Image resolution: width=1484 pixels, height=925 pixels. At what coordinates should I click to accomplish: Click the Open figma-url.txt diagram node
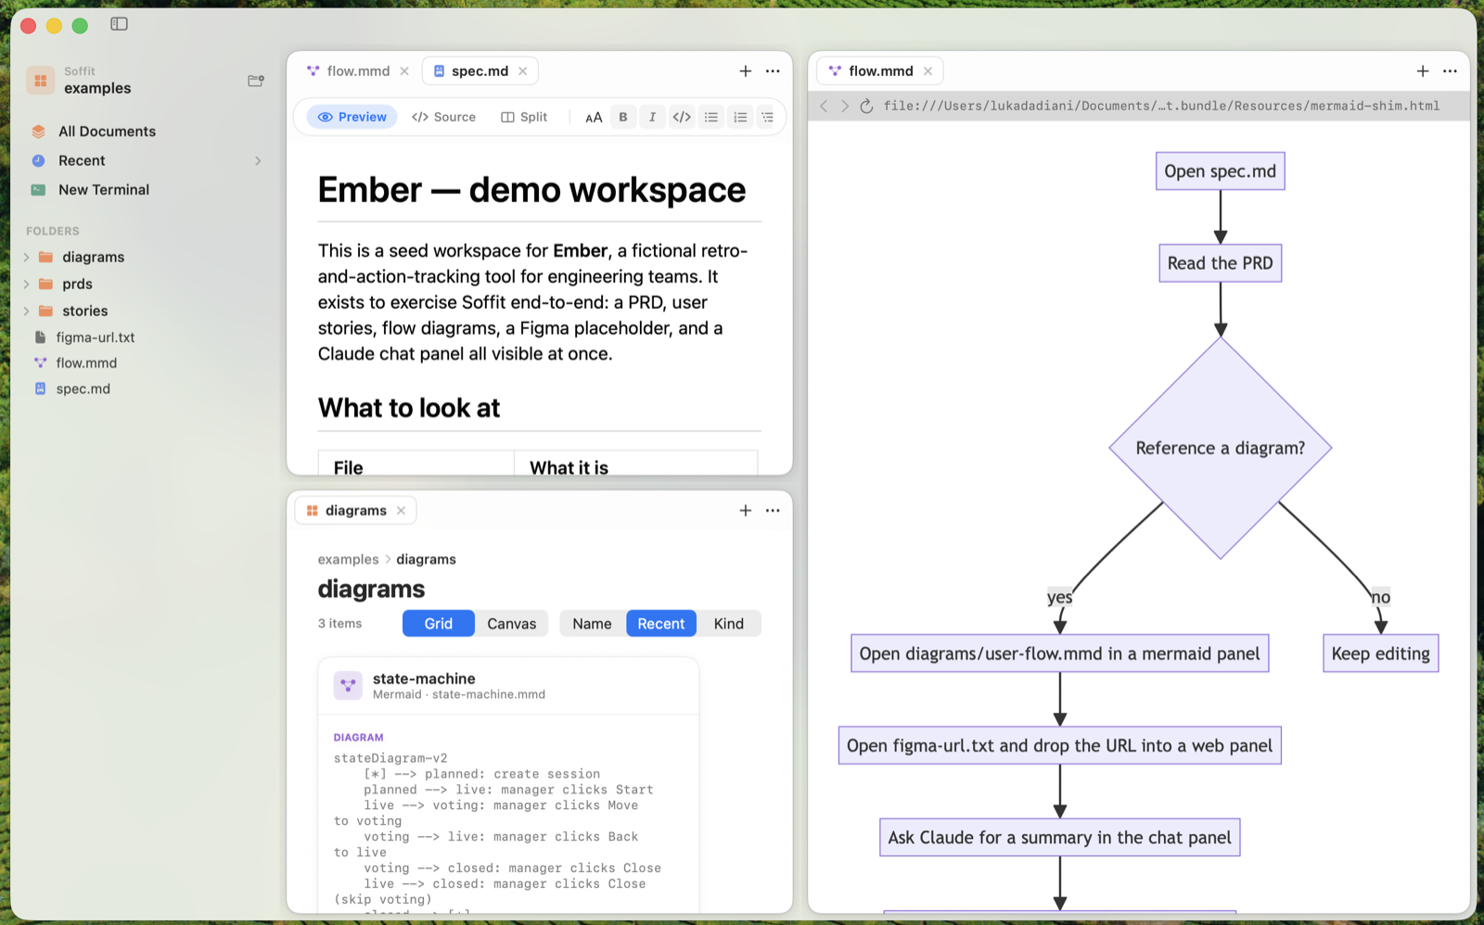[1060, 746]
